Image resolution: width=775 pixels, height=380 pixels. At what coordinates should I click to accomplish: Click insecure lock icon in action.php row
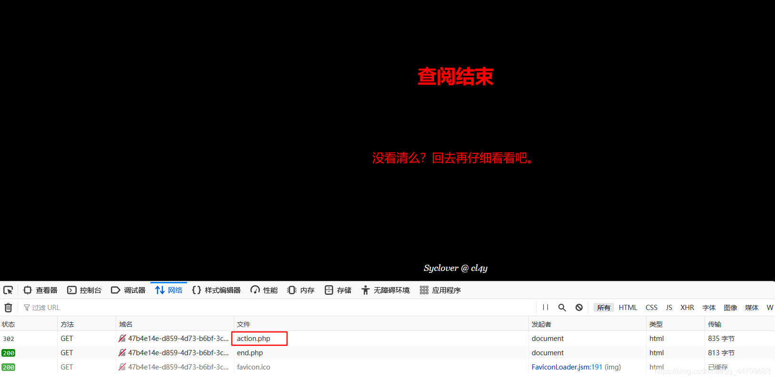tap(122, 339)
